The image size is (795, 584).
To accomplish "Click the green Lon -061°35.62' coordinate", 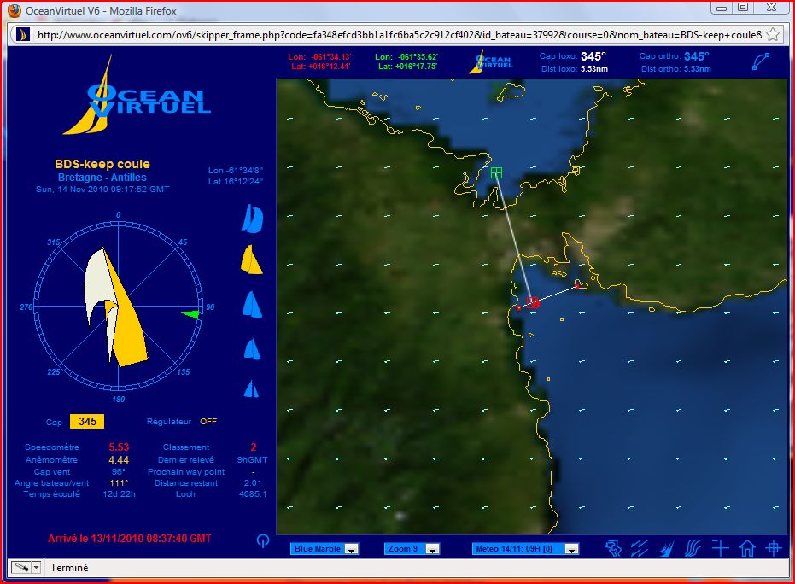I will pos(406,56).
